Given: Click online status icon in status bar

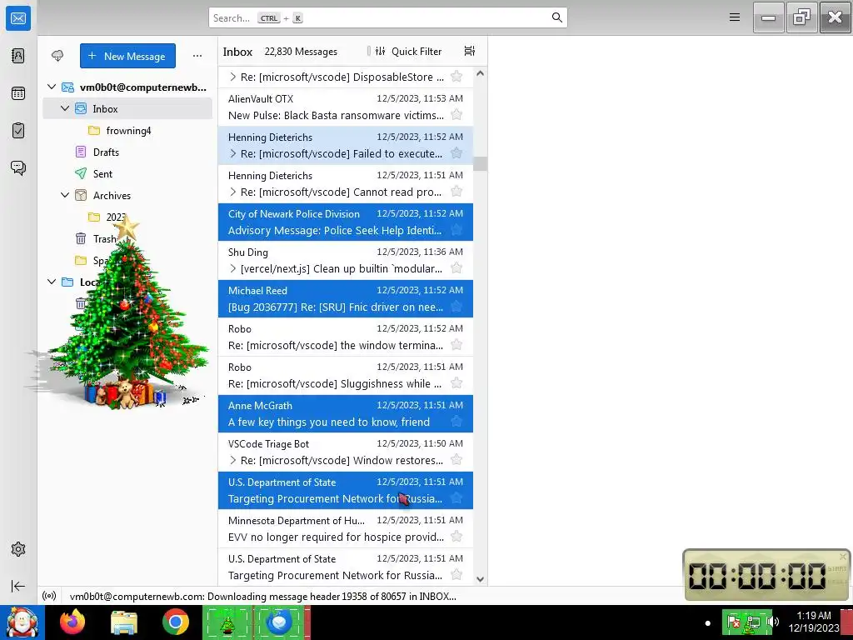Looking at the screenshot, I should [x=49, y=596].
